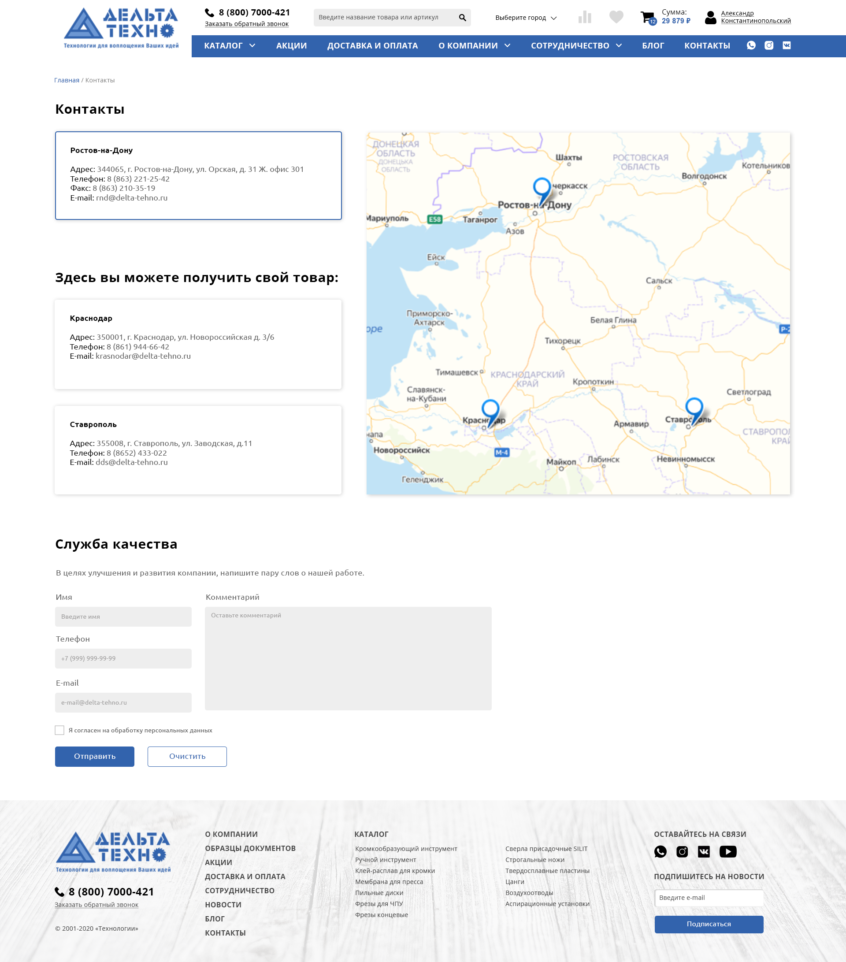This screenshot has height=962, width=846.
Task: Focus the E-mail field in quality form
Action: (x=123, y=702)
